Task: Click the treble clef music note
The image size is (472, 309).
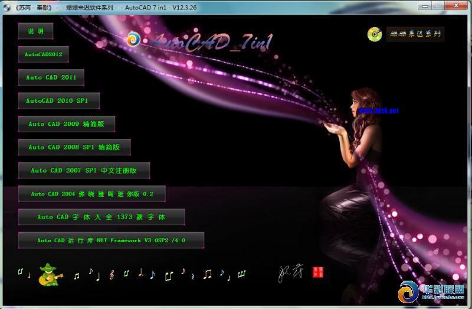Action: coord(112,275)
